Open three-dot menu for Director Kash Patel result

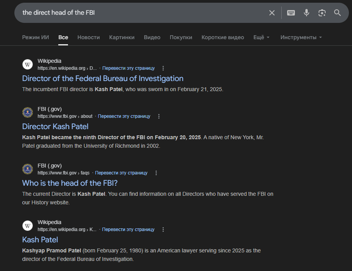point(159,116)
